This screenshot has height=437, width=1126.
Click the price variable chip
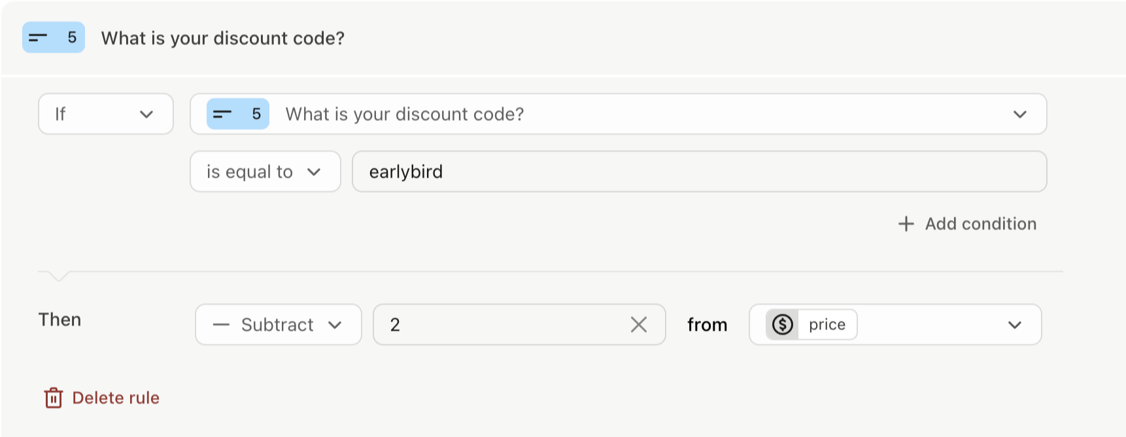(x=811, y=324)
